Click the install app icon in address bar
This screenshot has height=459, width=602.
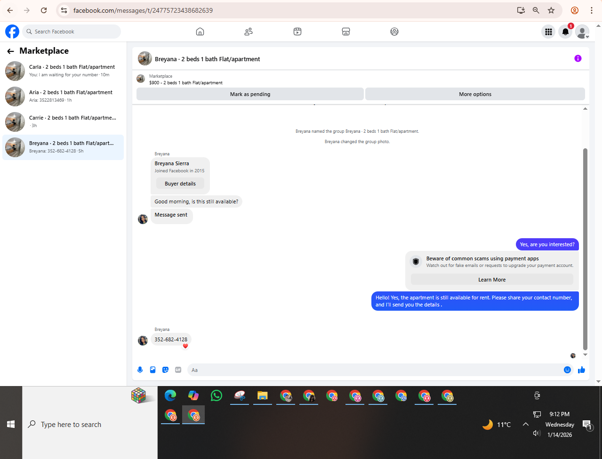tap(521, 10)
